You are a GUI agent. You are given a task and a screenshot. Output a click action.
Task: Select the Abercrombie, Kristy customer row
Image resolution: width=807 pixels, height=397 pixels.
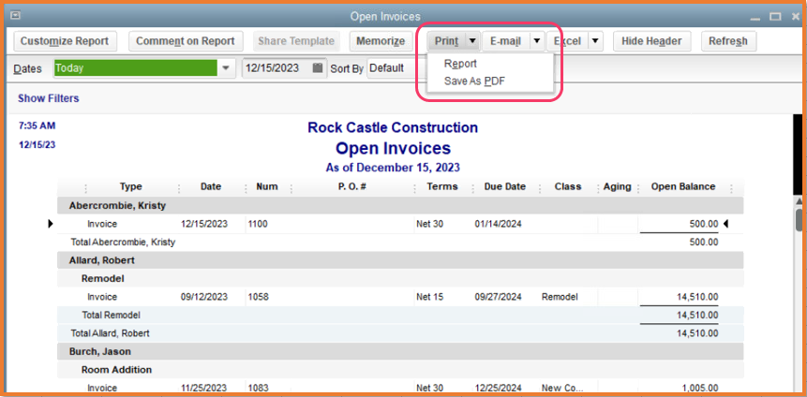click(x=400, y=205)
